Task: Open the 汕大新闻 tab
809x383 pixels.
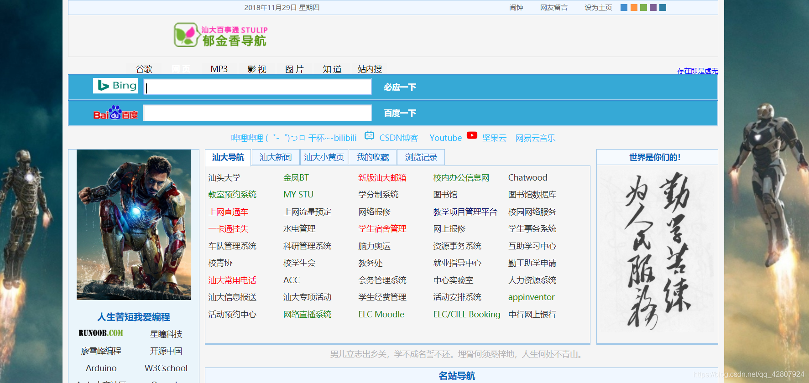Action: (x=276, y=157)
